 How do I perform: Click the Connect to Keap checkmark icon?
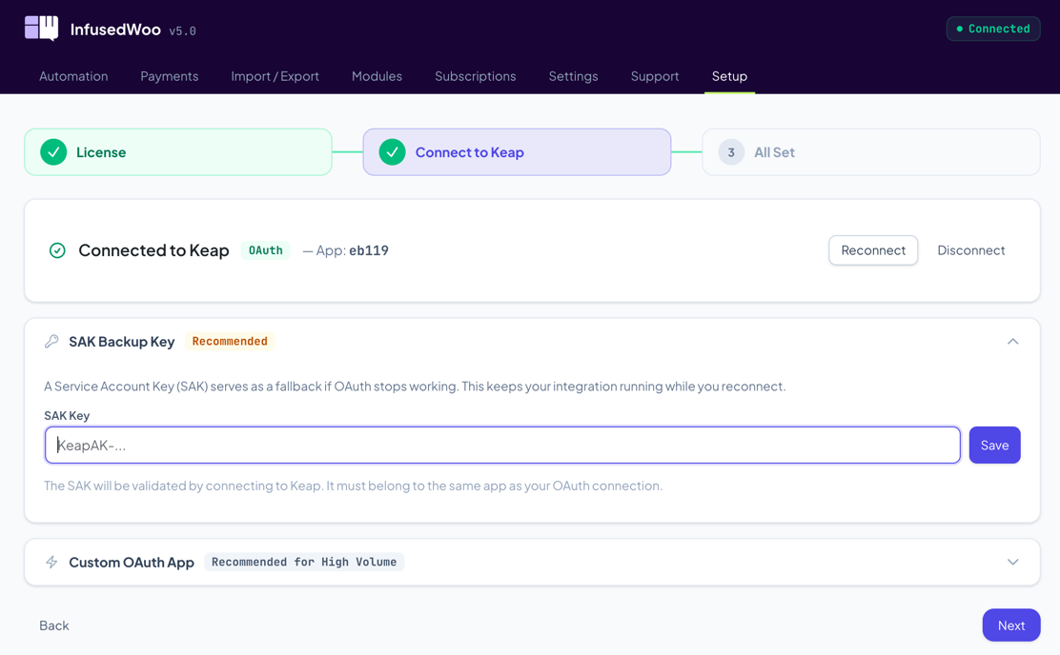pyautogui.click(x=392, y=152)
